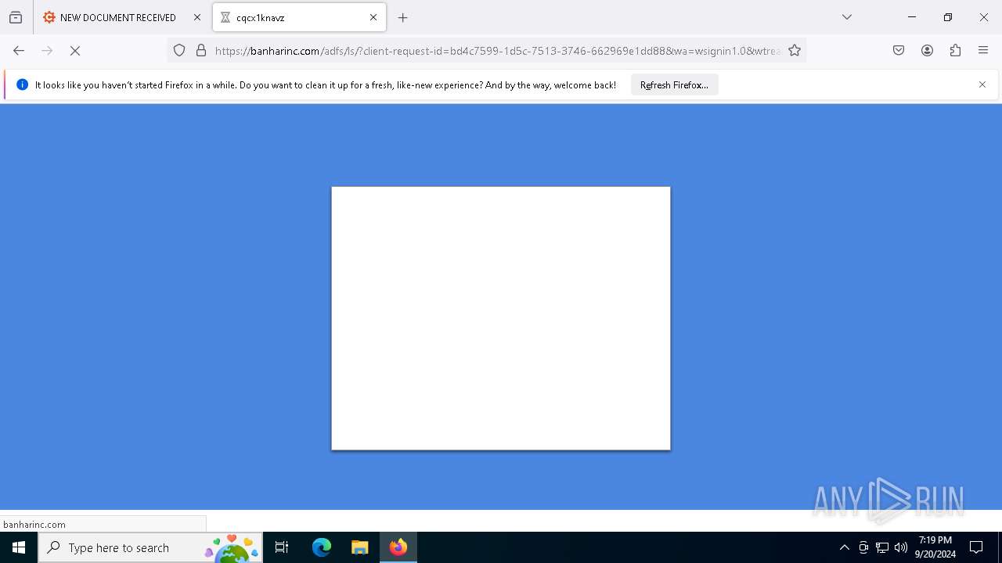The height and width of the screenshot is (563, 1002).
Task: Click the taskbar search box
Action: [x=150, y=547]
